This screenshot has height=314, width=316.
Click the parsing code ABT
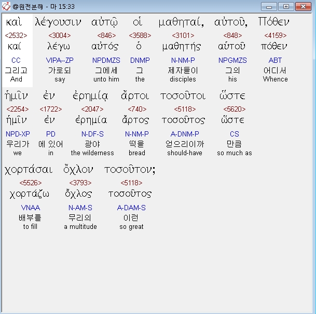[275, 60]
